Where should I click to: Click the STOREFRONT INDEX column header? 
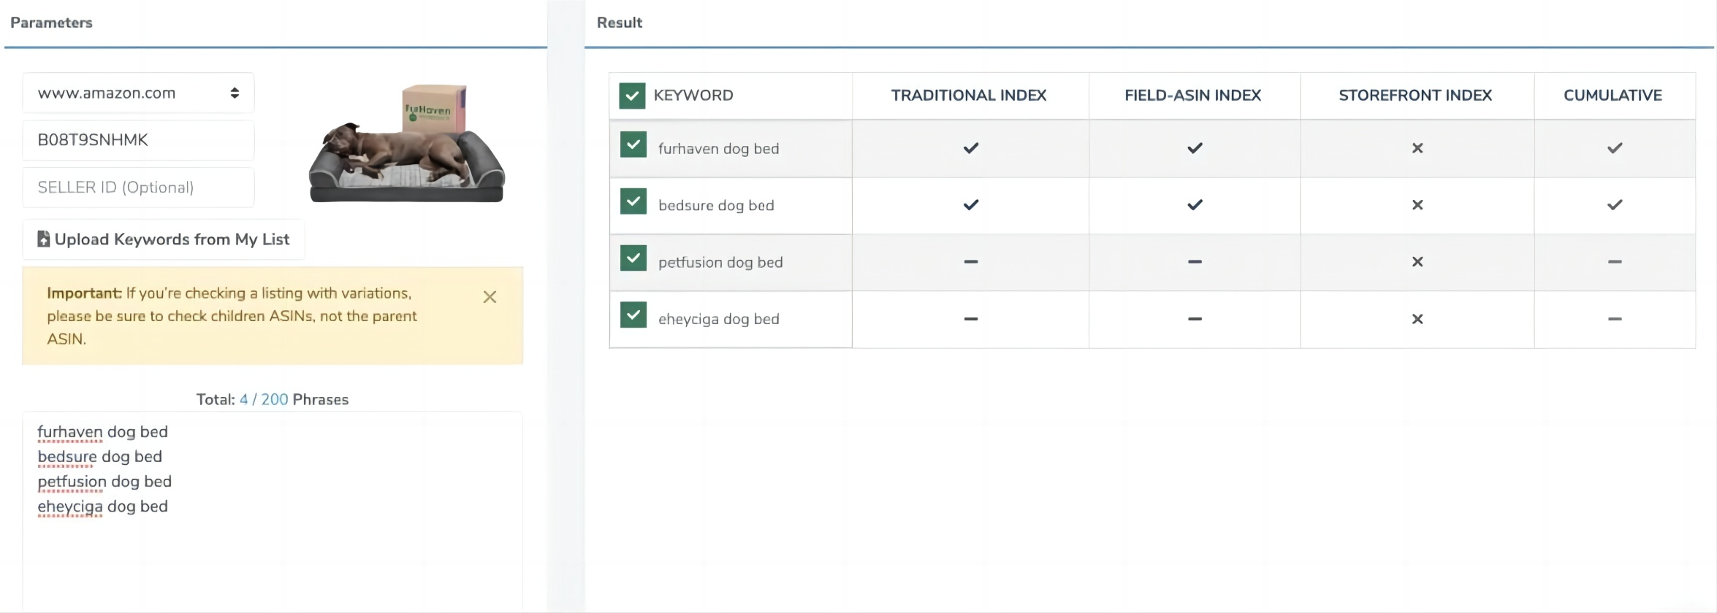coord(1415,96)
